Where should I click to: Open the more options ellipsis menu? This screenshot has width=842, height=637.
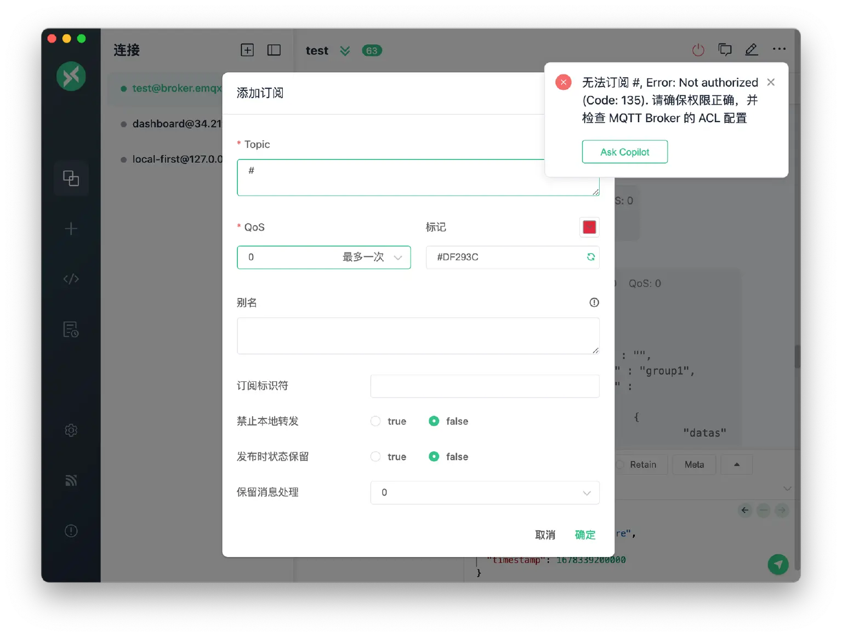pos(779,49)
